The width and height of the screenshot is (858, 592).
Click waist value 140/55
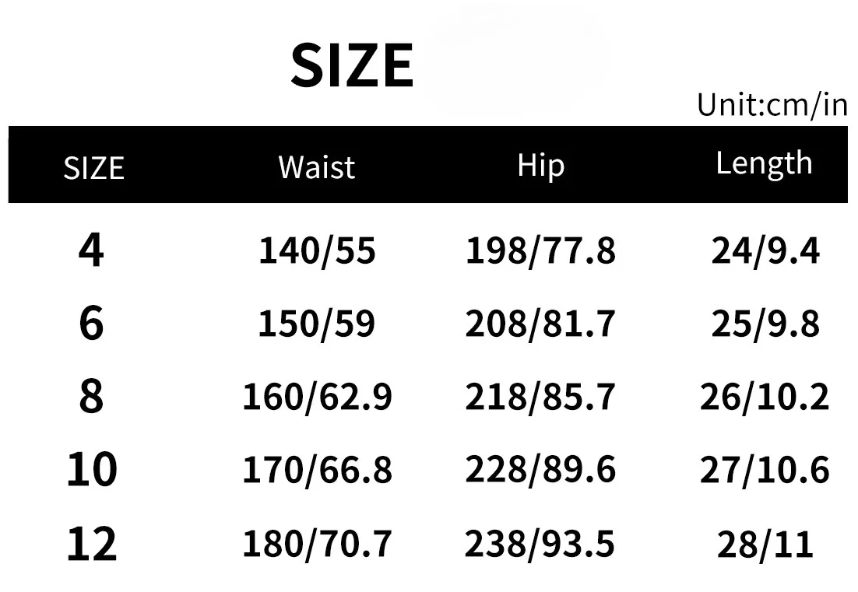click(x=317, y=251)
